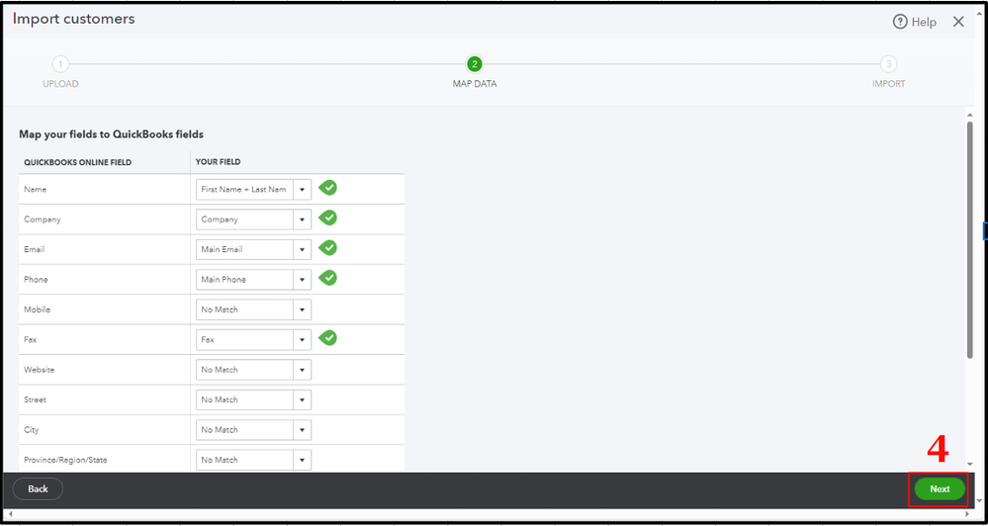This screenshot has height=526, width=988.
Task: Jump to step 3 Import circle
Action: click(888, 64)
